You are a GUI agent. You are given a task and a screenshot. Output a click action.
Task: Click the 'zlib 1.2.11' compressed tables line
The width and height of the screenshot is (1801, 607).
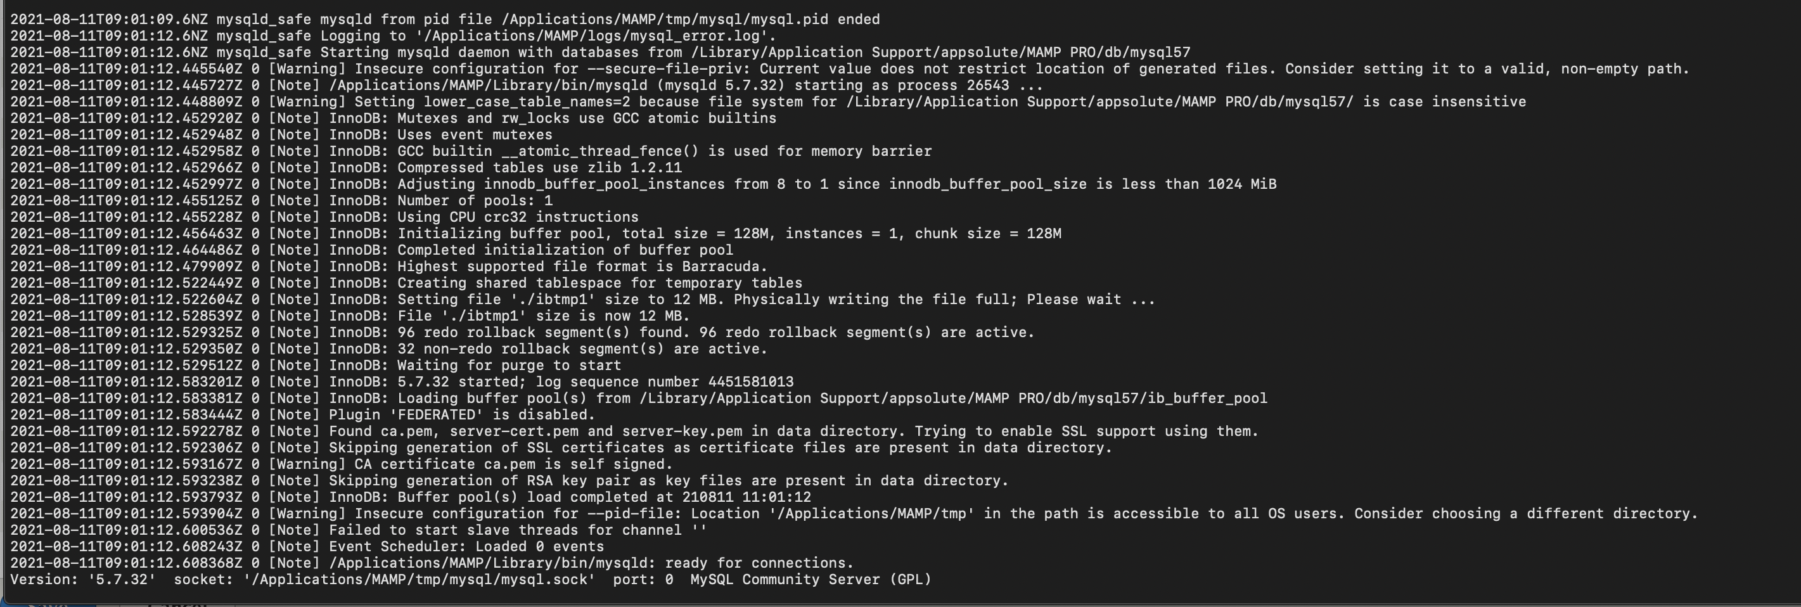pos(346,168)
